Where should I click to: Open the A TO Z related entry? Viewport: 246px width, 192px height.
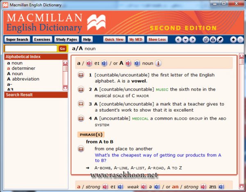(175, 168)
